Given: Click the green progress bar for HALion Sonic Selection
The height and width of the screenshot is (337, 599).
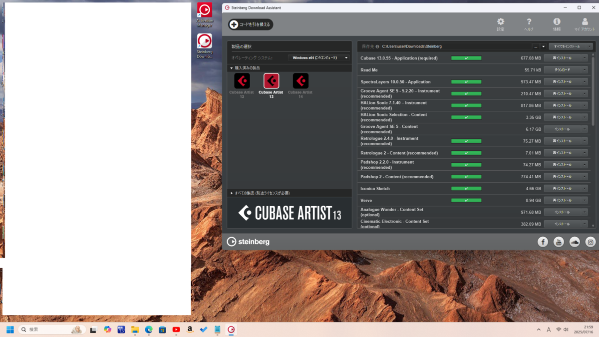Looking at the screenshot, I should click(x=466, y=117).
